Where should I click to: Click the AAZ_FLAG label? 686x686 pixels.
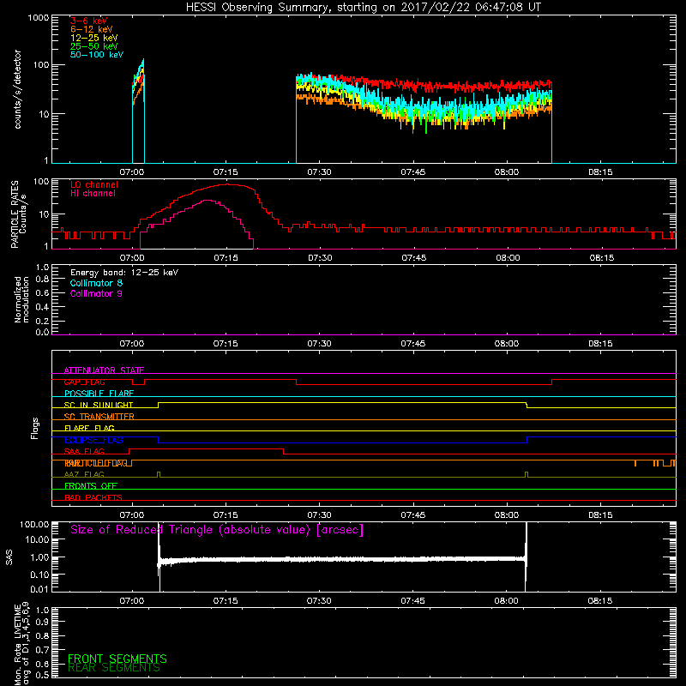point(84,474)
